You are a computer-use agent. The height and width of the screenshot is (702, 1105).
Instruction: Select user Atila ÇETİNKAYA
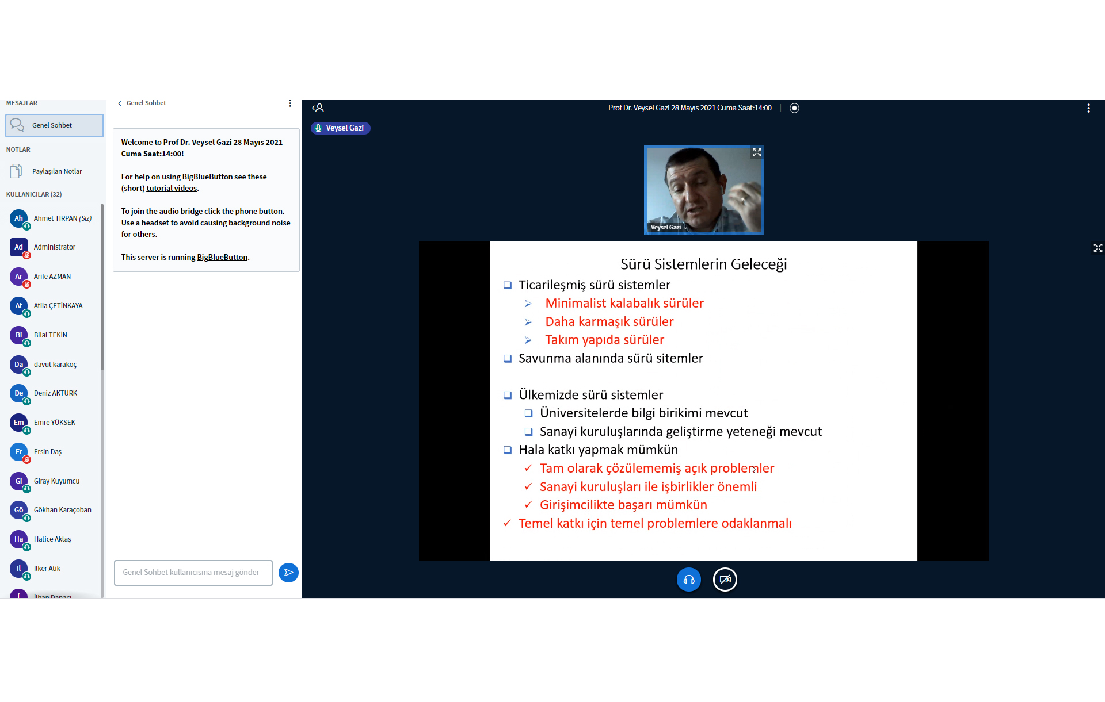point(53,306)
